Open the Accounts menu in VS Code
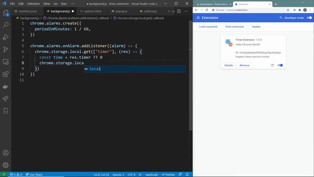The height and width of the screenshot is (177, 314). click(x=5, y=153)
